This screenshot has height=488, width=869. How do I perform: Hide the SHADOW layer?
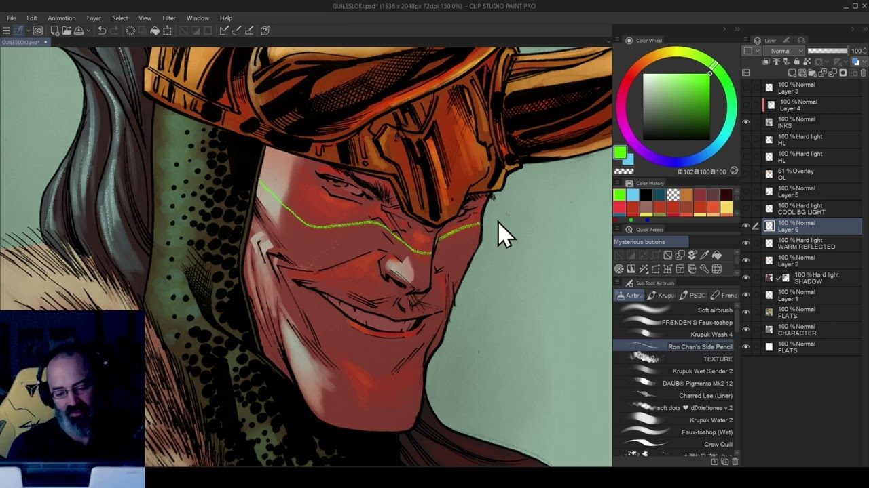click(x=746, y=277)
